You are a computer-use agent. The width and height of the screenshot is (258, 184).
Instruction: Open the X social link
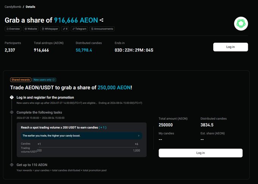[x=65, y=29]
